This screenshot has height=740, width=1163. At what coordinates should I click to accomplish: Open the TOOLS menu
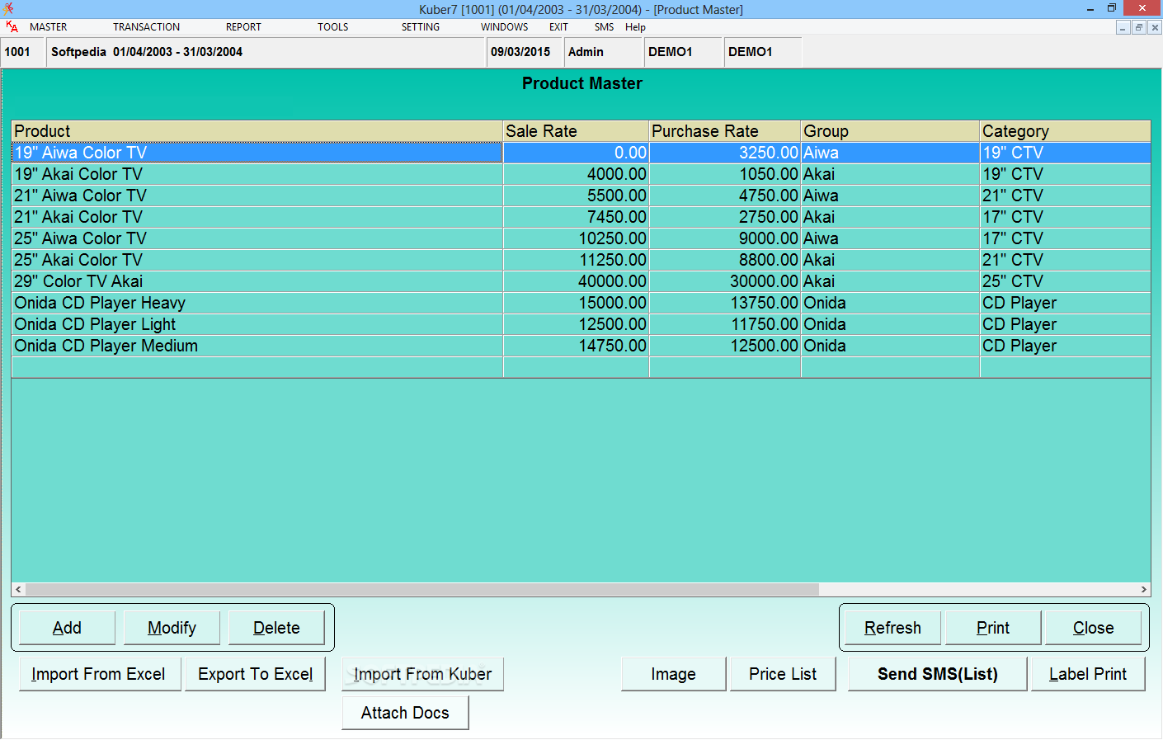tap(332, 27)
